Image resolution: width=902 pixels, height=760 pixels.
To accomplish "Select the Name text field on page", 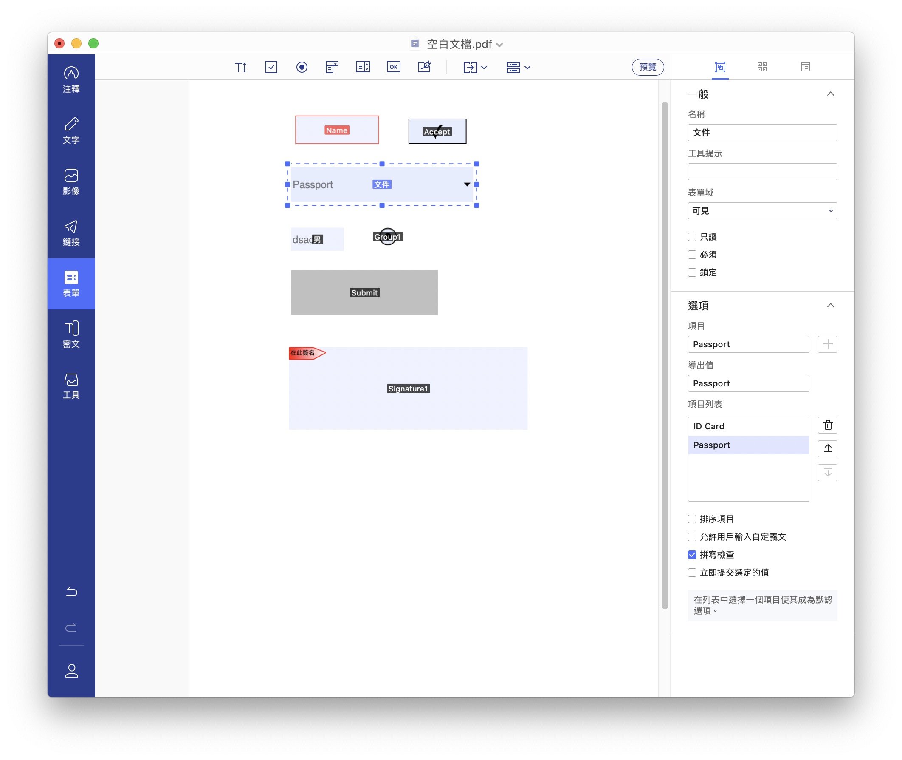I will coord(337,130).
